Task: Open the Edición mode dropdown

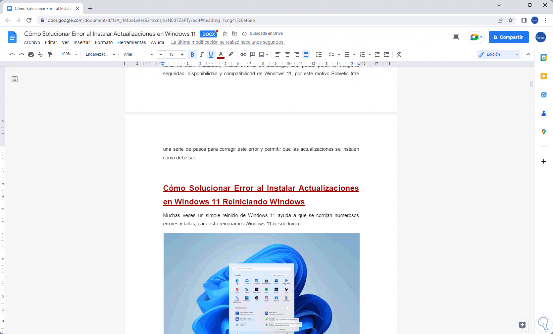Action: 499,54
